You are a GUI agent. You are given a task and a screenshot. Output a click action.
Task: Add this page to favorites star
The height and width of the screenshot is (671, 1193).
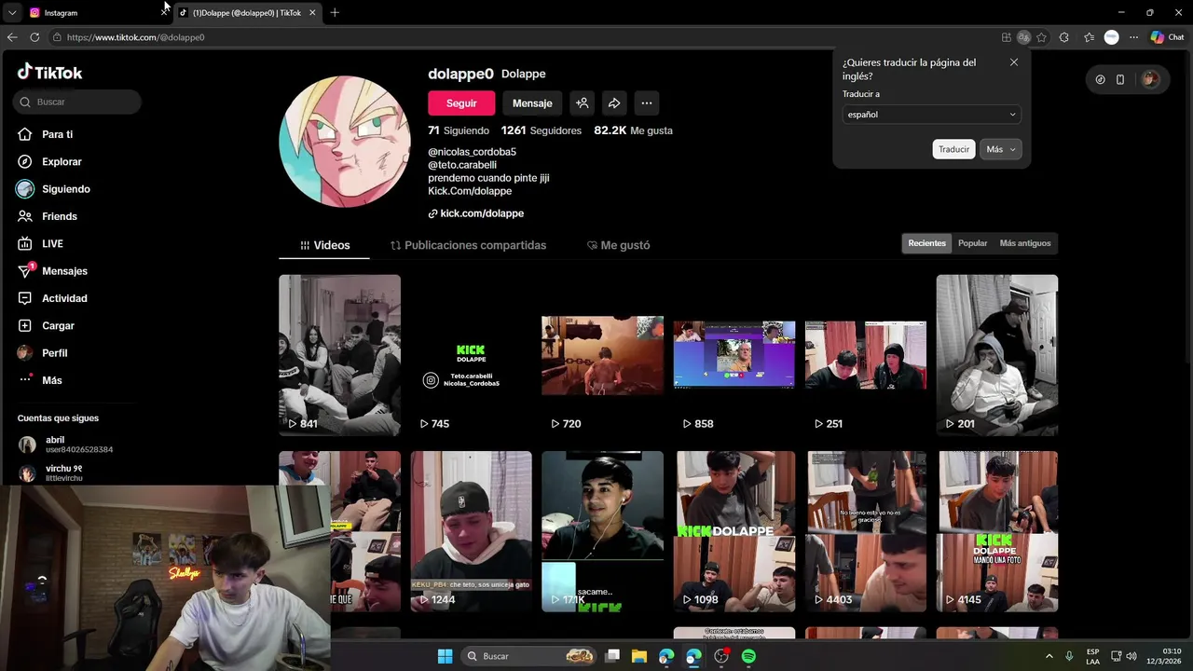click(x=1041, y=37)
